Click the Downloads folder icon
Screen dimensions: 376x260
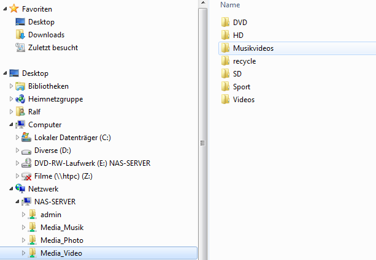[20, 35]
